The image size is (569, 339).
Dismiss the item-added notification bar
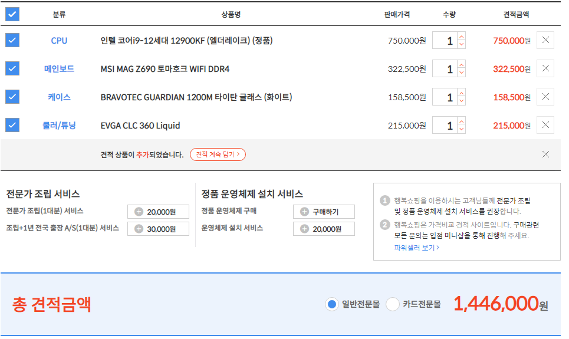coord(545,154)
